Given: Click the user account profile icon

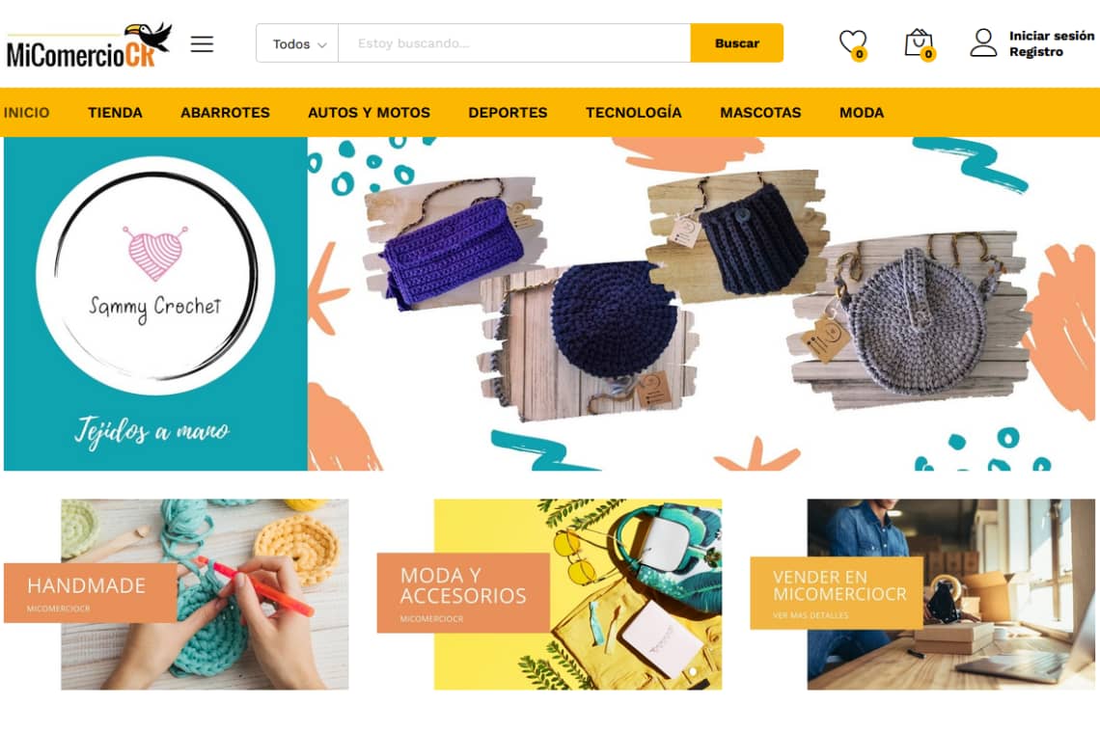Looking at the screenshot, I should [983, 42].
